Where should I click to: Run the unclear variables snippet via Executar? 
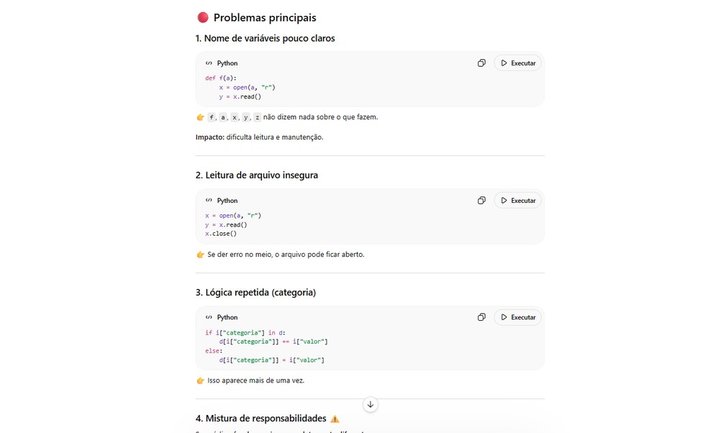pos(517,63)
